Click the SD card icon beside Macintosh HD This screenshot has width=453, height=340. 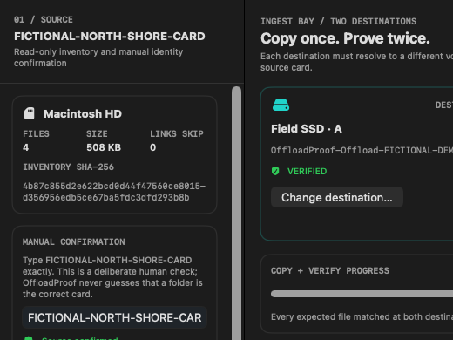(x=29, y=113)
